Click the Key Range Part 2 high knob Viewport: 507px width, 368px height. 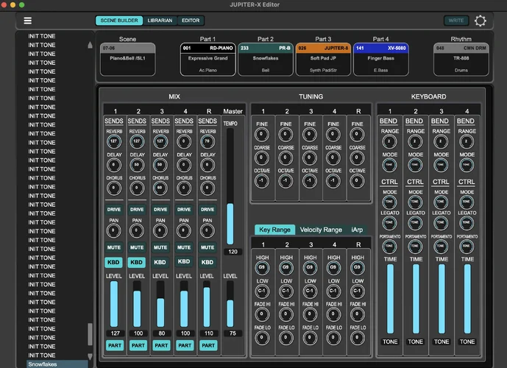pos(286,266)
